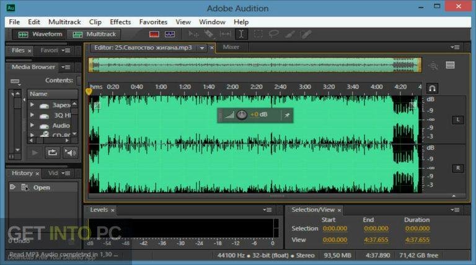Viewport: 476px width, 265px height.
Task: Open the Window menu
Action: coord(212,22)
